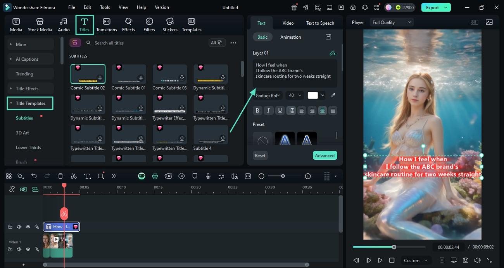This screenshot has width=504, height=268.
Task: Select justify text alignment
Action: coord(333,111)
